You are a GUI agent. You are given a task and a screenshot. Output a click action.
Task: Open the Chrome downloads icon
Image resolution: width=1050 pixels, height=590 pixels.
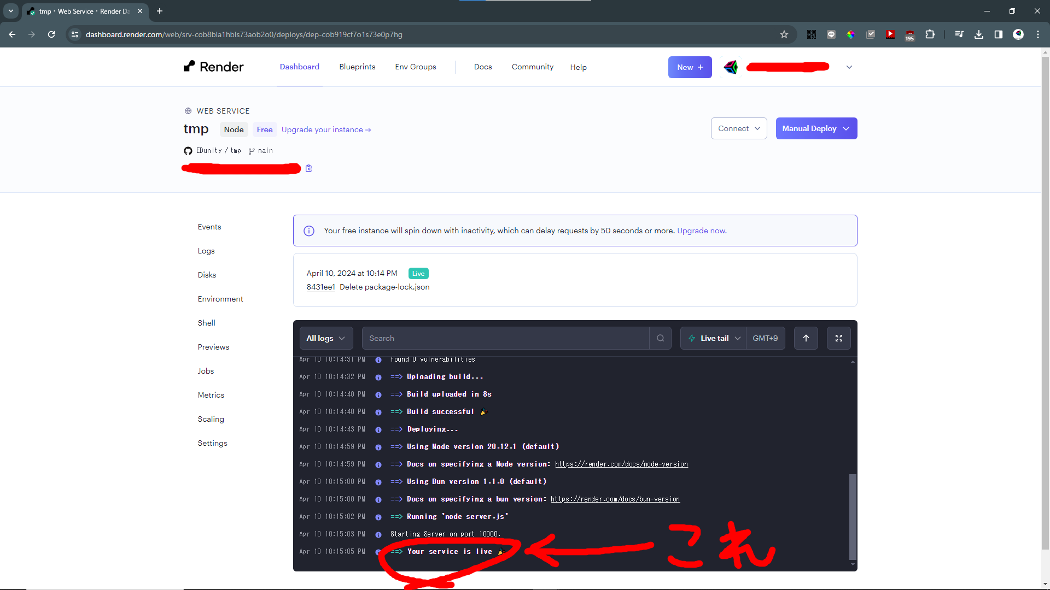click(x=978, y=34)
